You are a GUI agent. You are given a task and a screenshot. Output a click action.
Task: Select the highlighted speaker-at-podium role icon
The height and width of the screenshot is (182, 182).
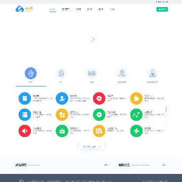tap(31, 73)
